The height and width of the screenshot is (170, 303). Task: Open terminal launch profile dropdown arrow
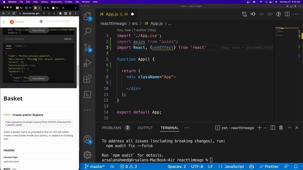click(x=265, y=128)
